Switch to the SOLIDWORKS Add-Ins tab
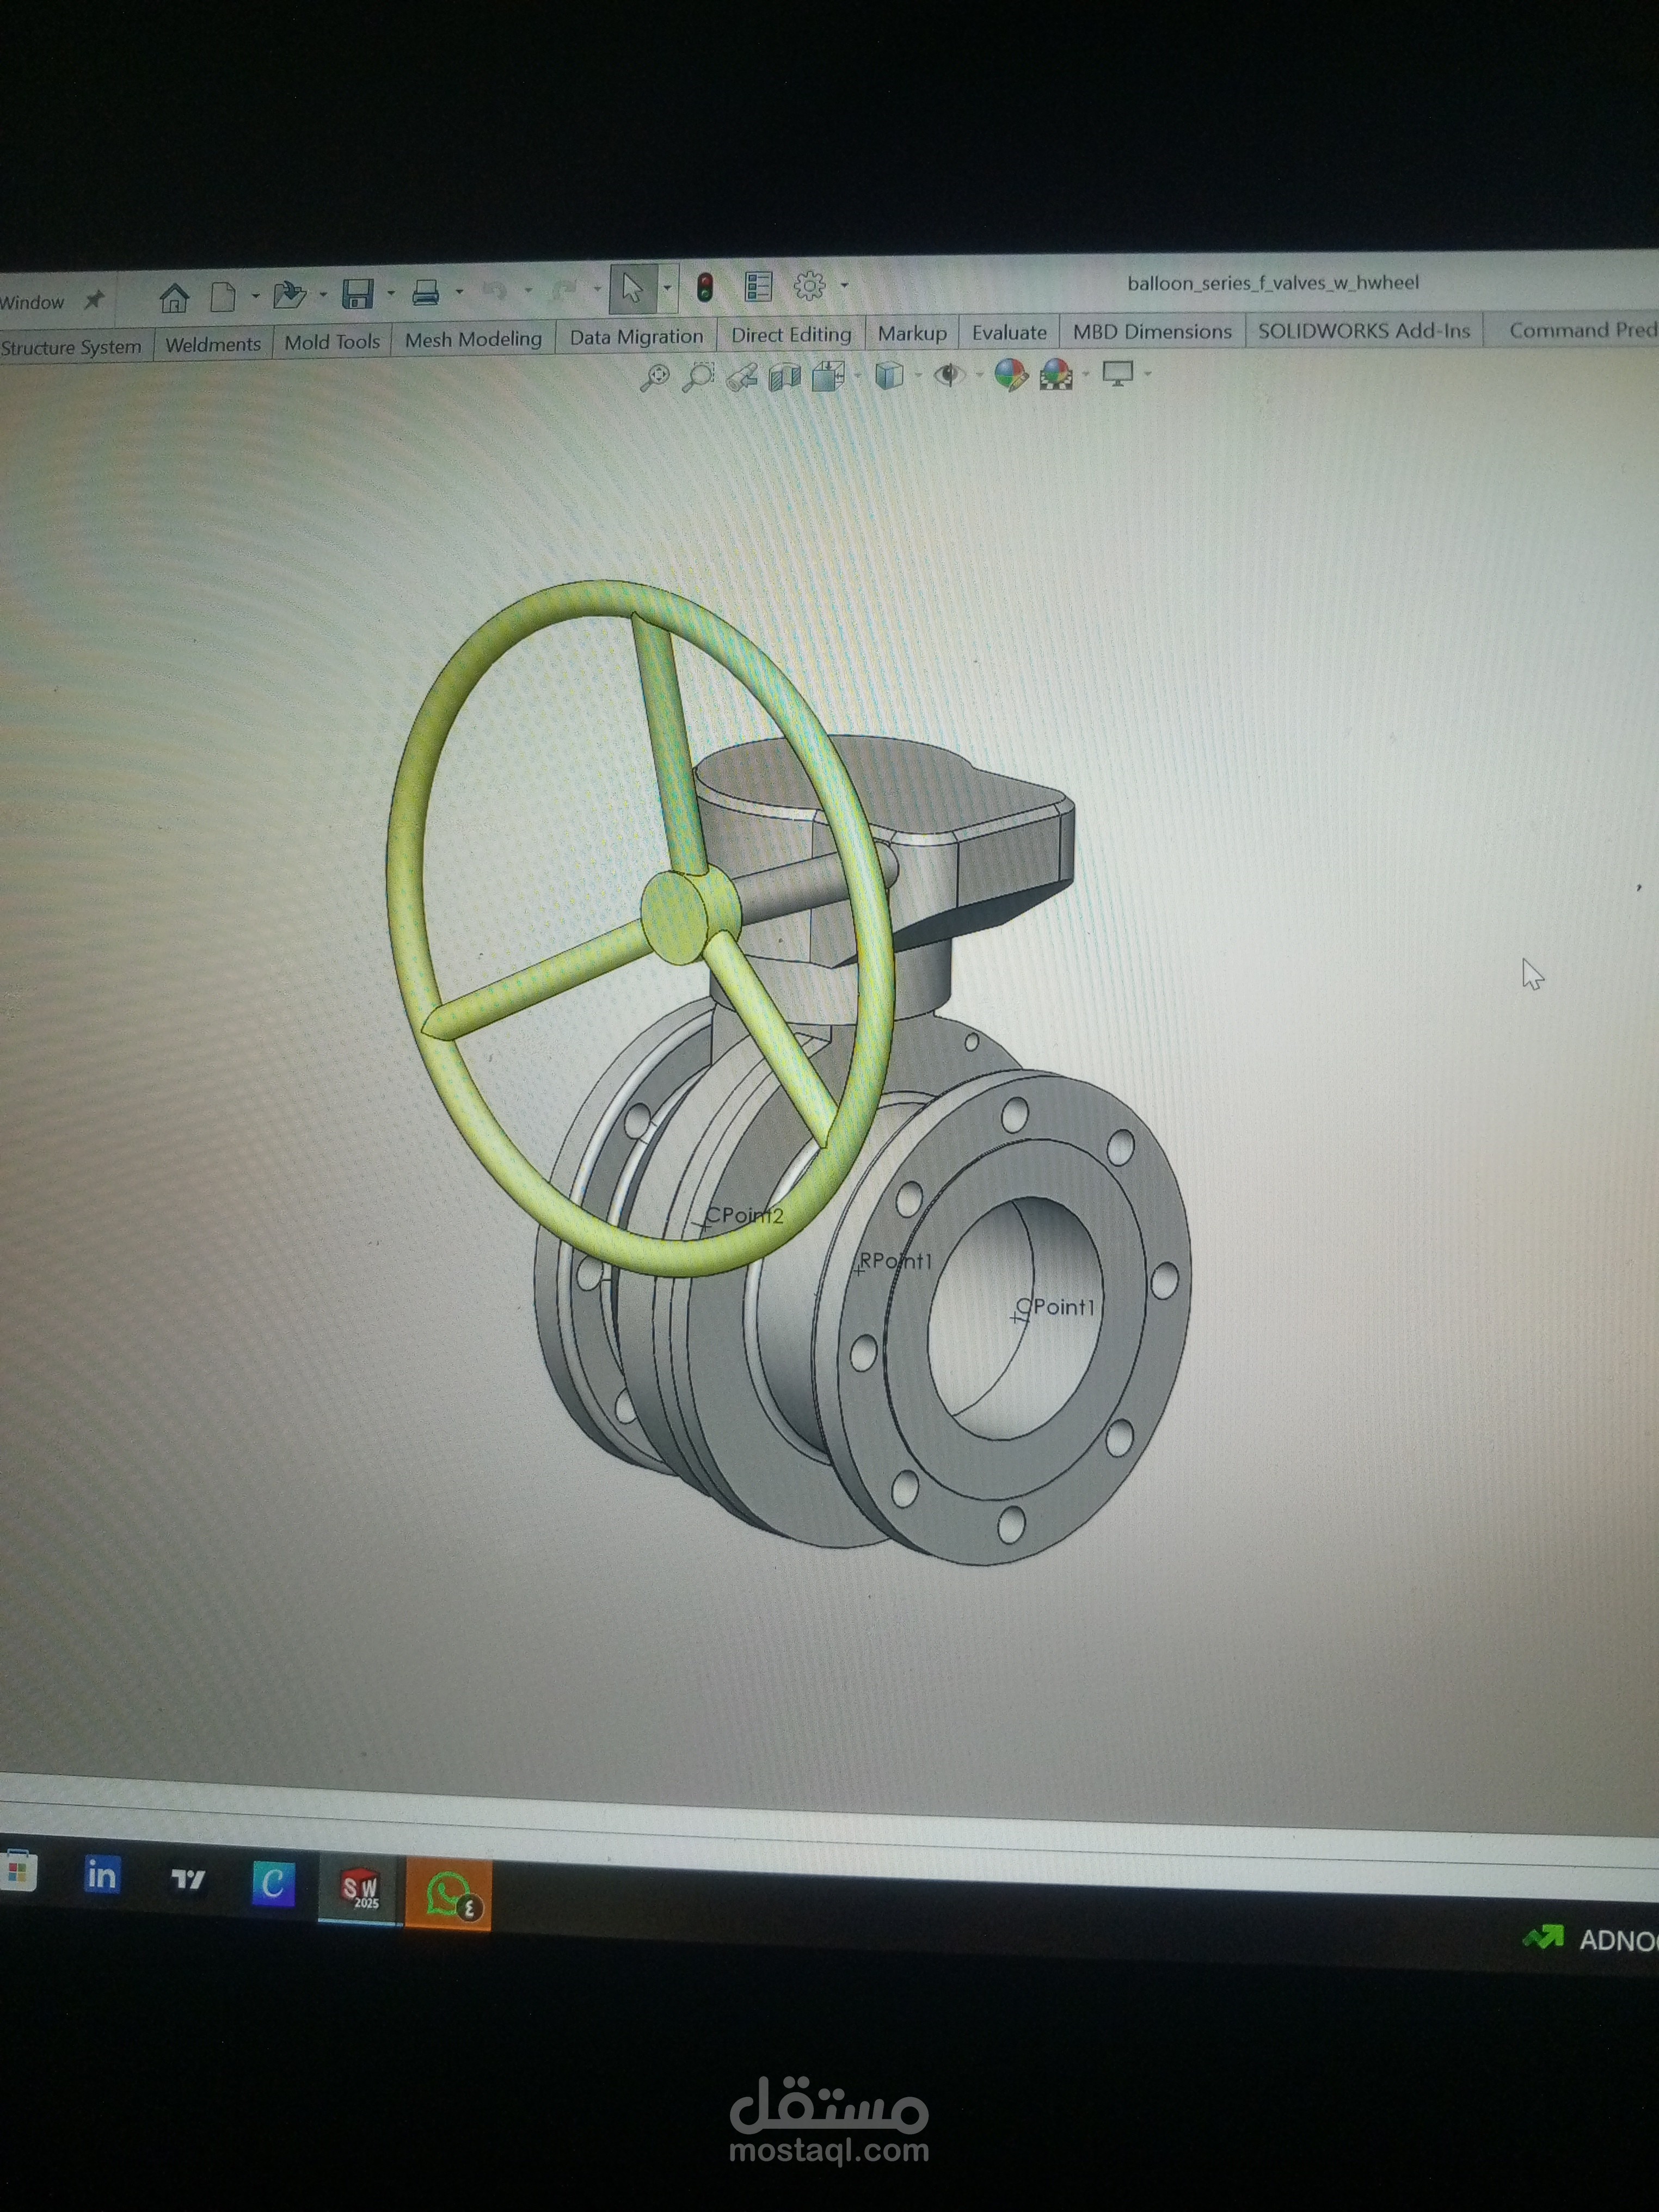Screen dimensions: 1659x2212 1364,331
